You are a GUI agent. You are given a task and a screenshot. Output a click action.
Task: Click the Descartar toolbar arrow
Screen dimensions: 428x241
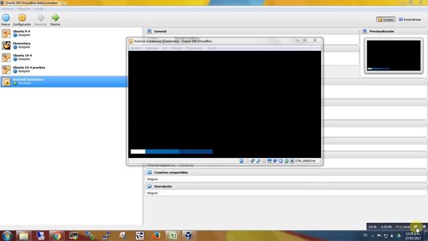(40, 18)
